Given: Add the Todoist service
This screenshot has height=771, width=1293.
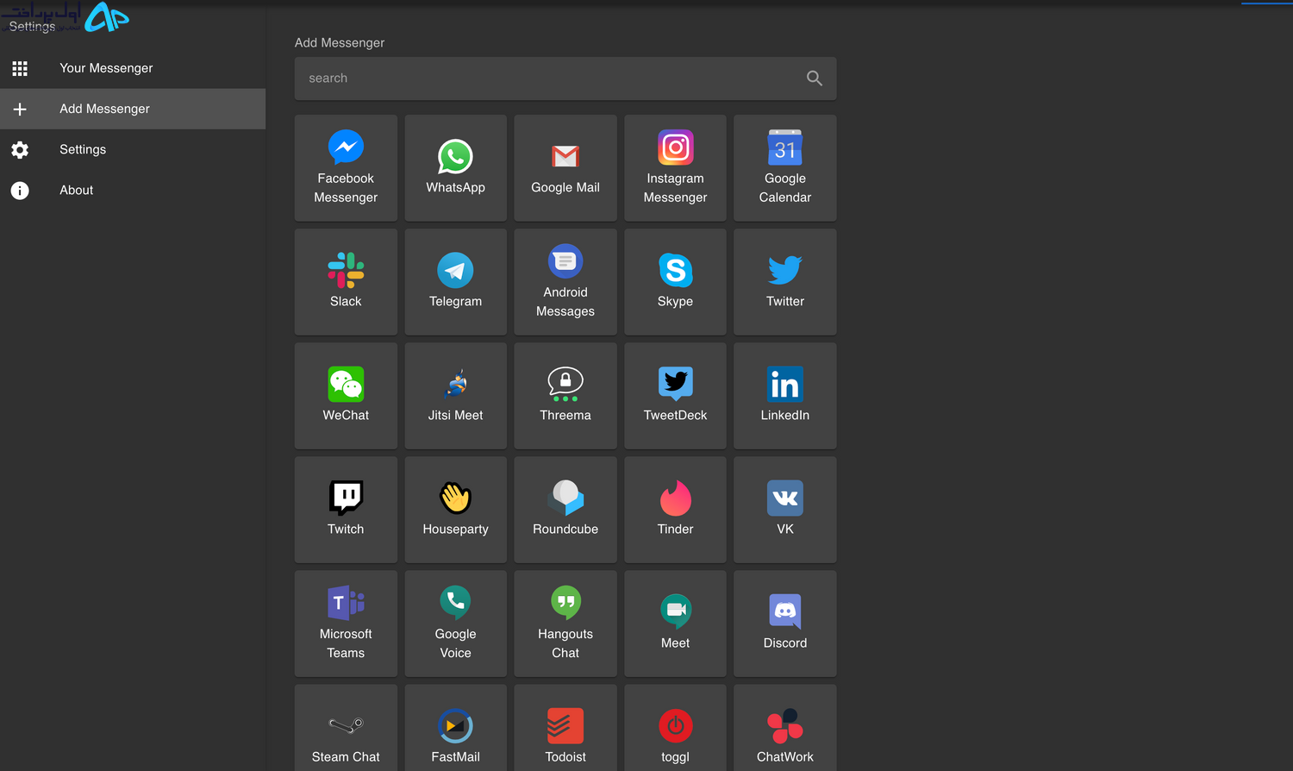Looking at the screenshot, I should click(x=565, y=728).
